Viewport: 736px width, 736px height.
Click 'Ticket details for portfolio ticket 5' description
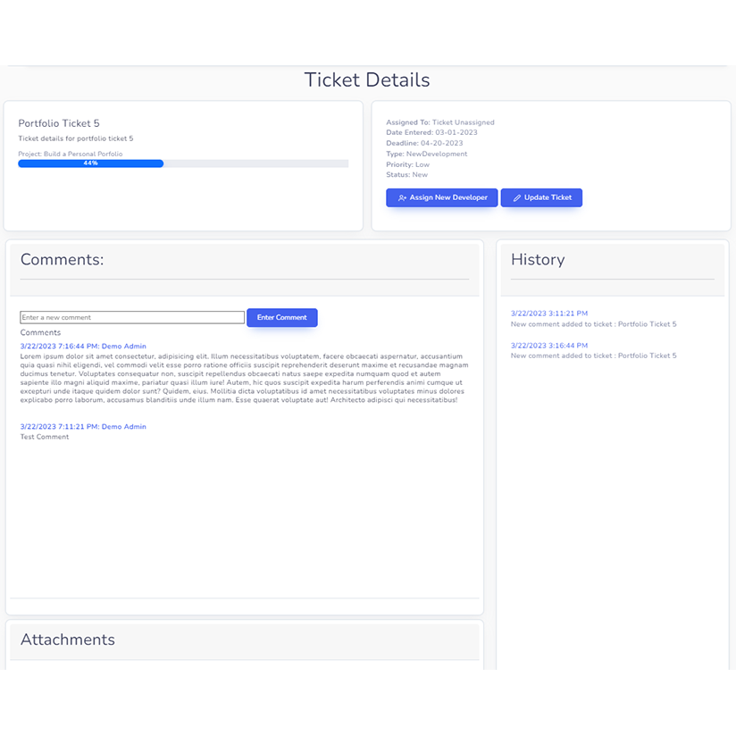76,138
